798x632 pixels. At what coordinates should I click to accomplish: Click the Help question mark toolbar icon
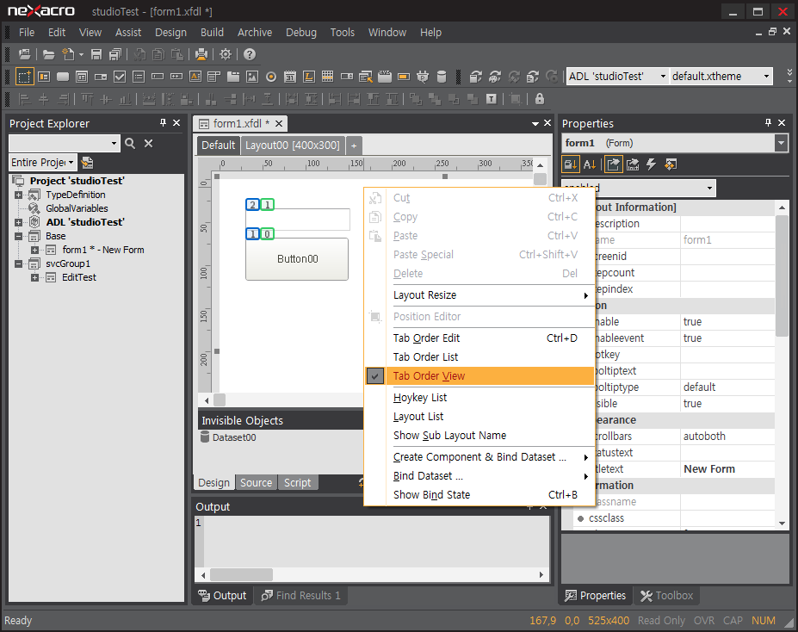tap(250, 54)
